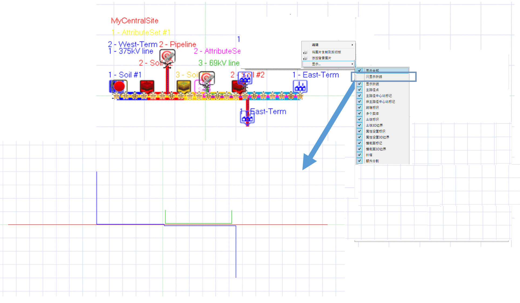The height and width of the screenshot is (303, 520).
Task: Expand the 显示... submenu arrow
Action: [352, 64]
